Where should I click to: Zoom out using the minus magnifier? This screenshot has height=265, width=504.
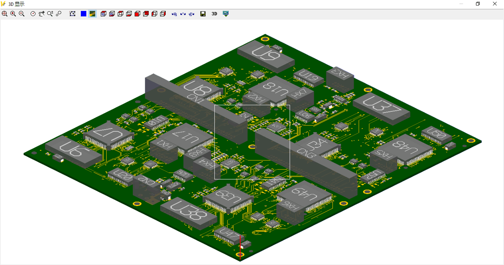pos(22,14)
